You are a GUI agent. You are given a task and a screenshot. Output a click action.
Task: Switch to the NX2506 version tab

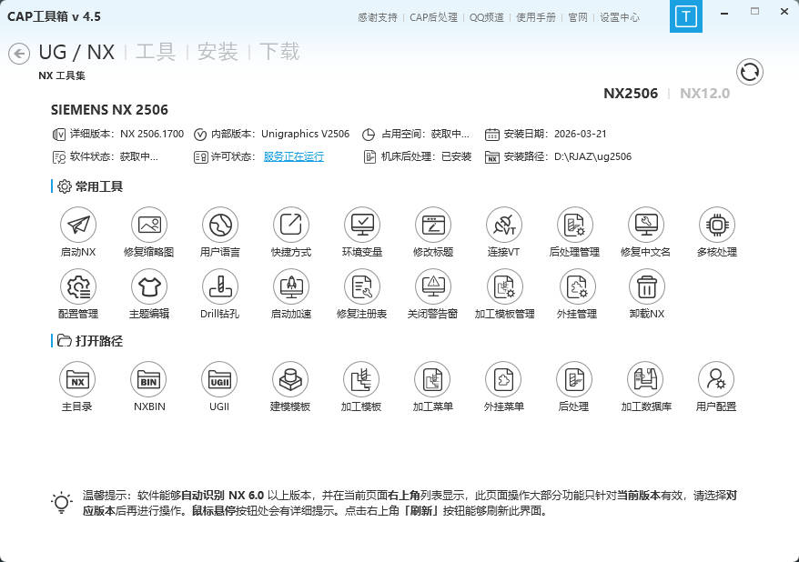click(631, 93)
